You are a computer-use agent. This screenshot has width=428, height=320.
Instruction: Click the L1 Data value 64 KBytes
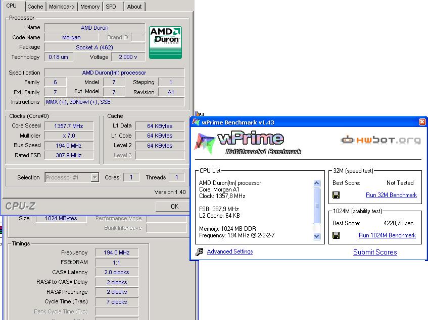point(160,126)
